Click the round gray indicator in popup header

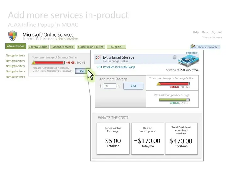[x=175, y=57]
